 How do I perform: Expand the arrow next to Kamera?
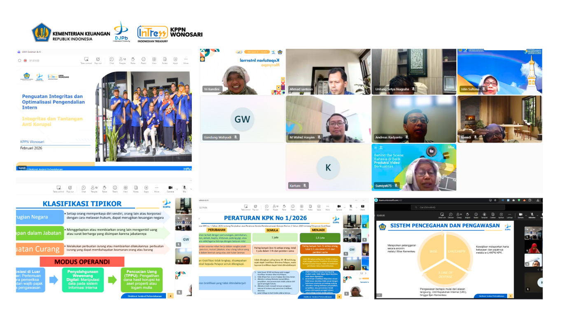tap(526, 215)
